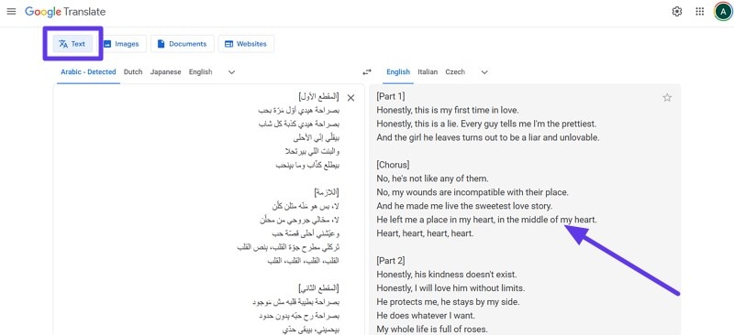Click 'No, my wounds are incompatible with their place.'
This screenshot has height=335, width=734.
pyautogui.click(x=473, y=192)
